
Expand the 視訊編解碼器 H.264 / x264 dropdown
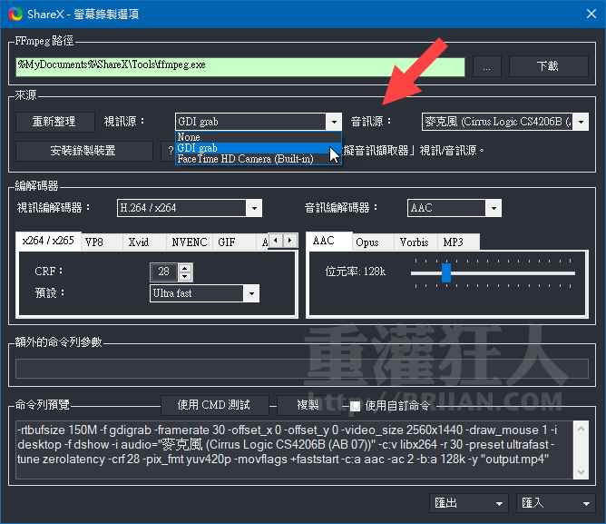click(253, 208)
